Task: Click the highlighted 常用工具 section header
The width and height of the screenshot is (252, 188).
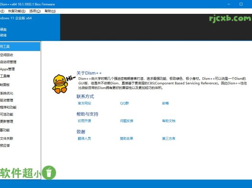Action: coord(20,46)
